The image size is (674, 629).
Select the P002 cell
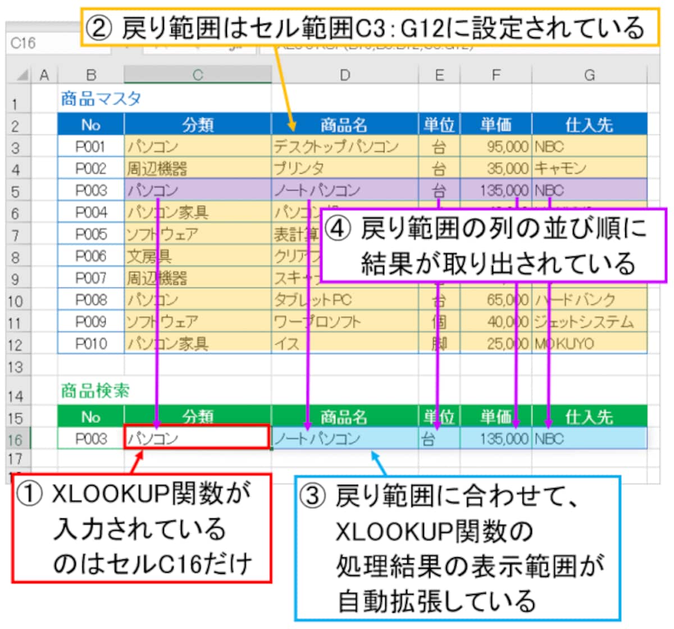[x=91, y=168]
